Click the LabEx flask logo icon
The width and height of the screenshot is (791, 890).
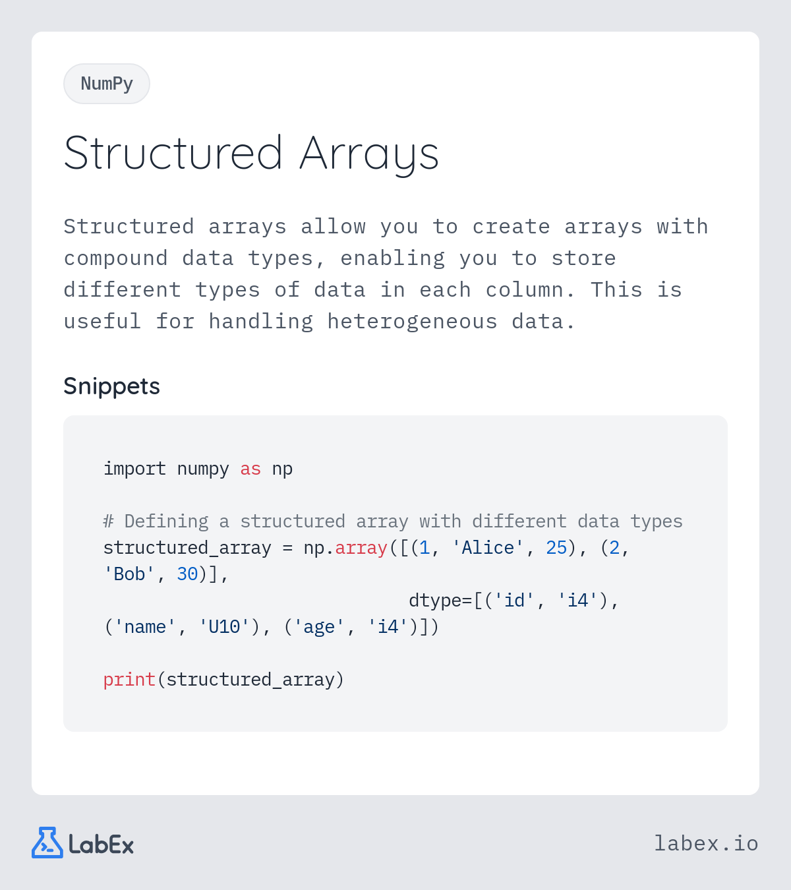(x=47, y=843)
